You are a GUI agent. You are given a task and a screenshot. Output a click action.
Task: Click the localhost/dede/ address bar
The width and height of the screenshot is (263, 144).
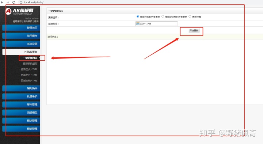(x=34, y=2)
